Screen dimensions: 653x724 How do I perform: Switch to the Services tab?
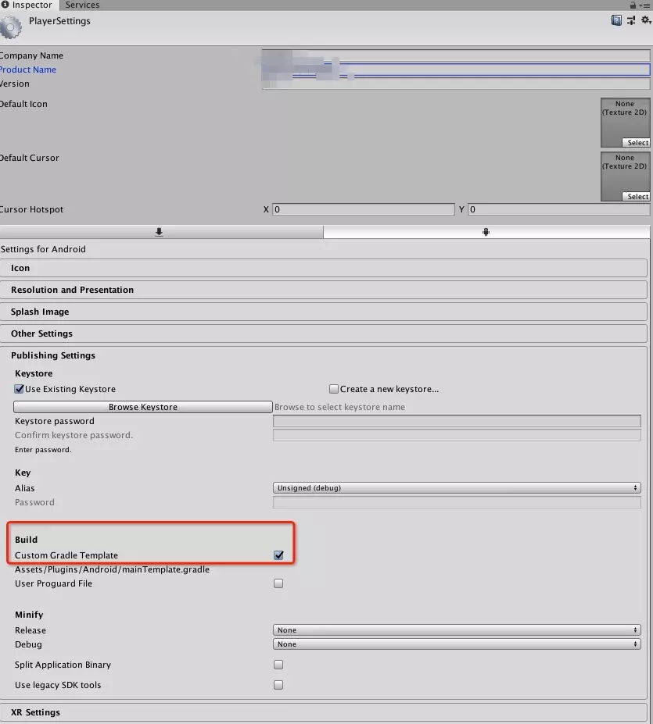click(82, 5)
